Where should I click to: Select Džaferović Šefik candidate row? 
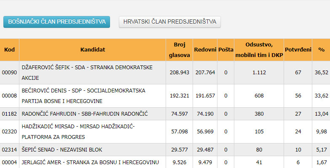(x=165, y=73)
